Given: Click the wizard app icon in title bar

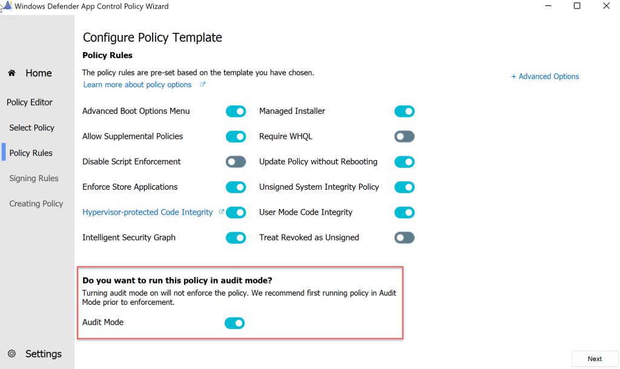Looking at the screenshot, I should [x=7, y=6].
